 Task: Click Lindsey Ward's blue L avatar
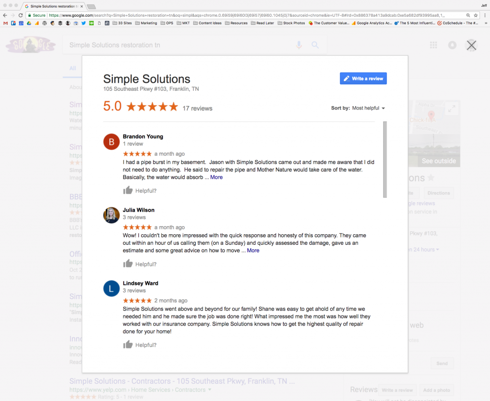tap(111, 289)
